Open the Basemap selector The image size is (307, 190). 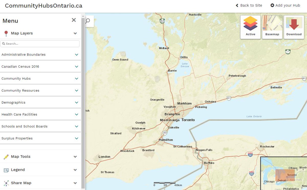[x=272, y=27]
